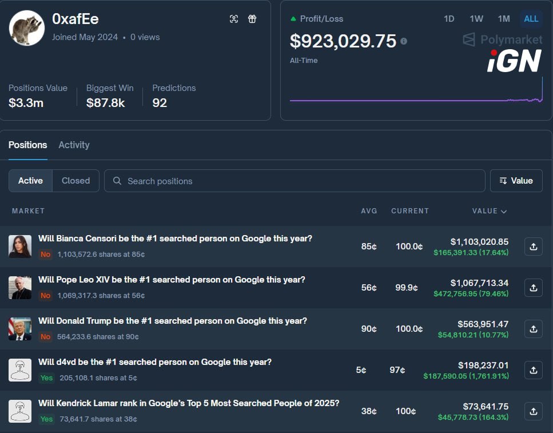
Task: Share the Pope Leo XIV position
Action: point(533,288)
